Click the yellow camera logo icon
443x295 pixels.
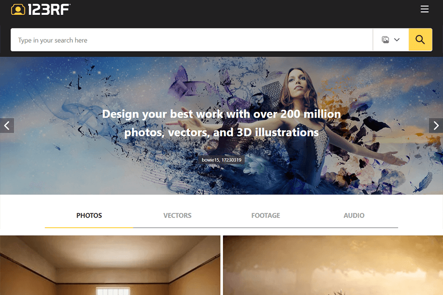tap(18, 9)
